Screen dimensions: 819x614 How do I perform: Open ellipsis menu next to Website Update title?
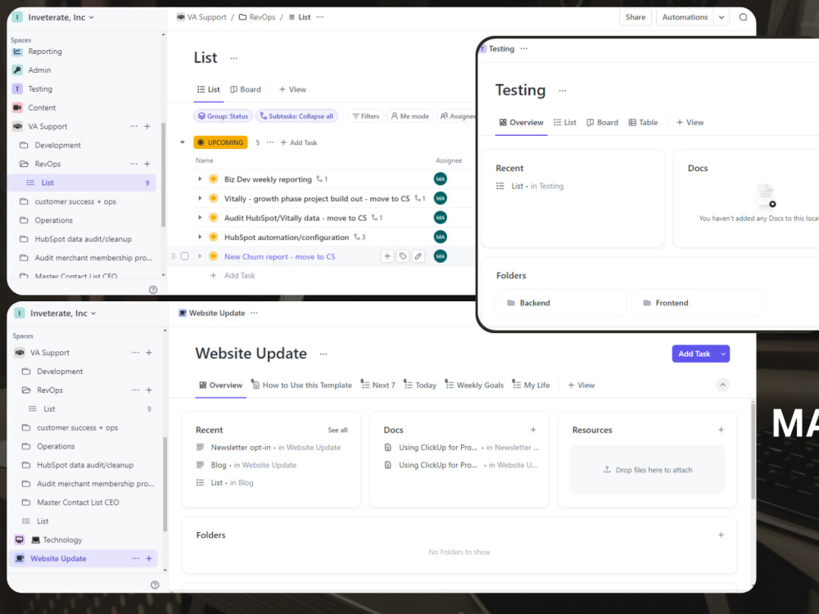pyautogui.click(x=324, y=354)
